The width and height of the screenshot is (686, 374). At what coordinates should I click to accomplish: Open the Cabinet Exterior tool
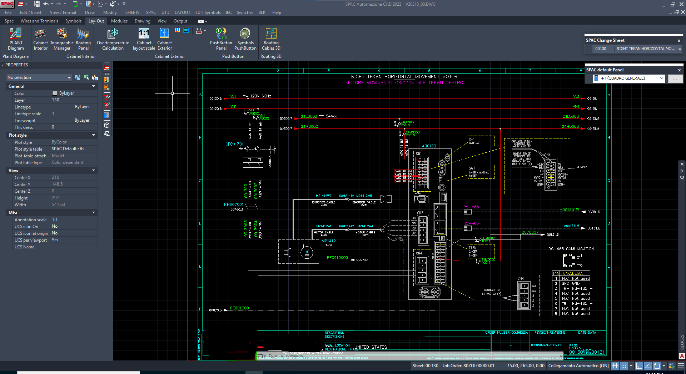pos(164,39)
